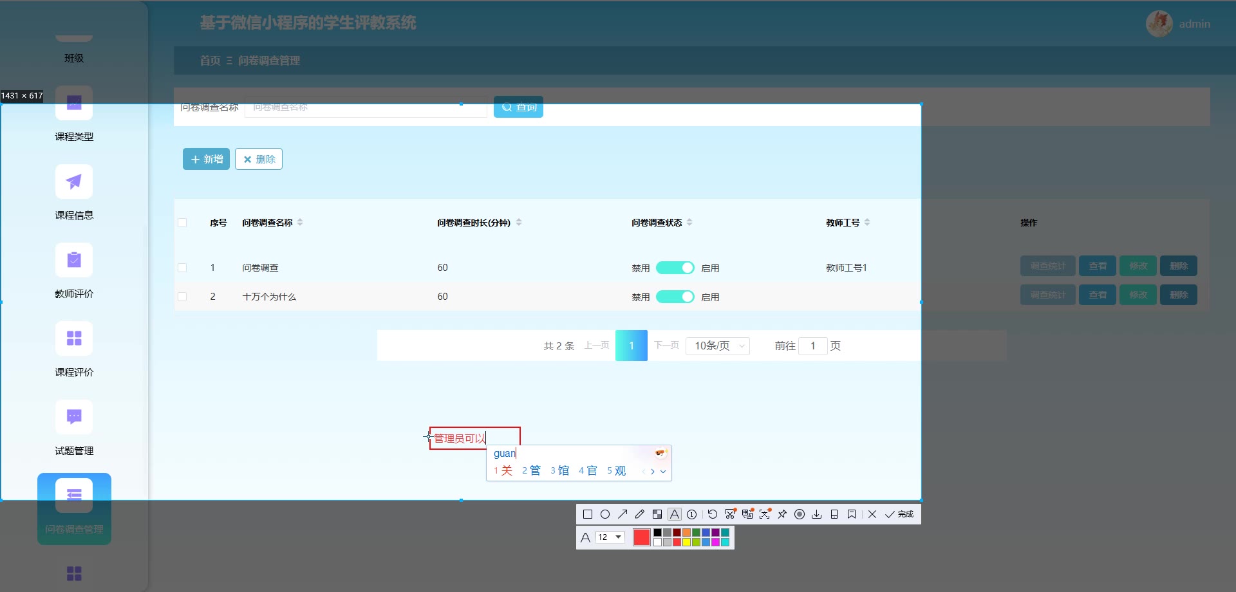Click the 前往 page number input field
Screen dimensions: 1236x592
pos(812,346)
